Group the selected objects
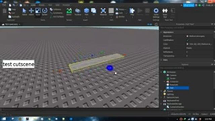This screenshot has height=121, width=215. tap(121, 9)
